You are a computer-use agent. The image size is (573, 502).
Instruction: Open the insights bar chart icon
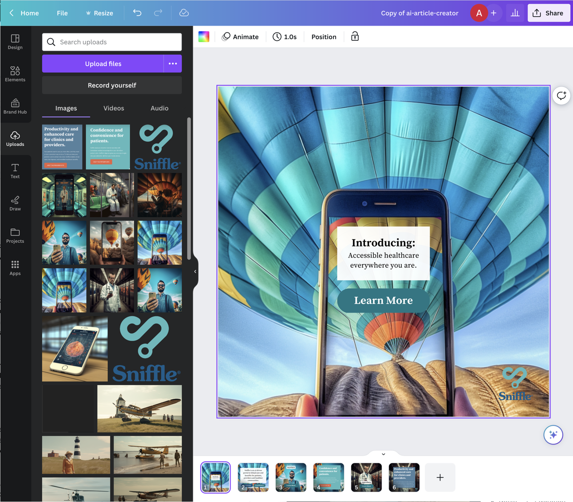click(x=515, y=13)
